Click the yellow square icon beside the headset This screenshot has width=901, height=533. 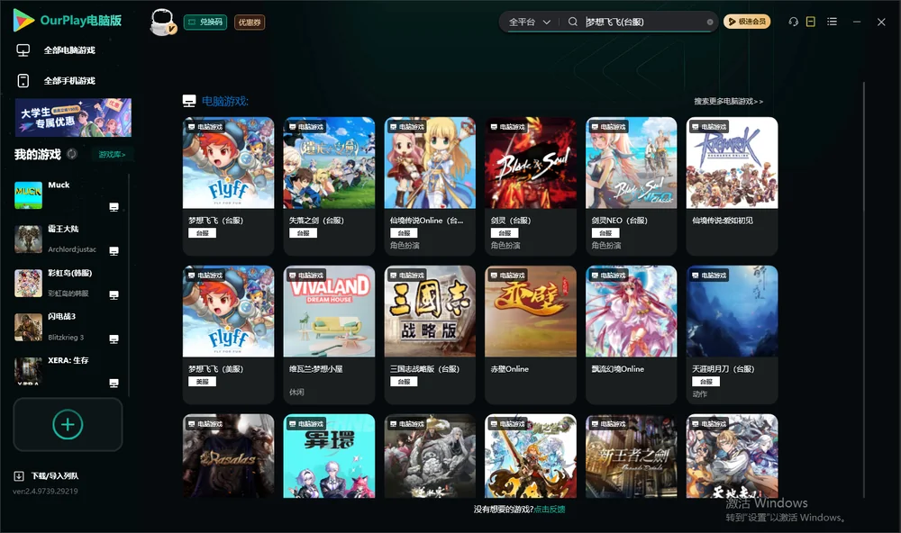(811, 22)
